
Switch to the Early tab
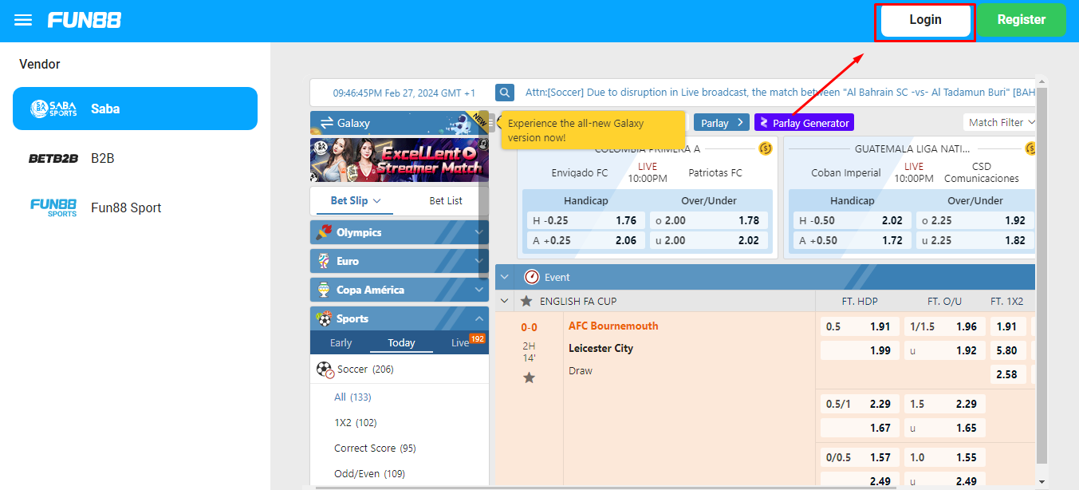(341, 342)
